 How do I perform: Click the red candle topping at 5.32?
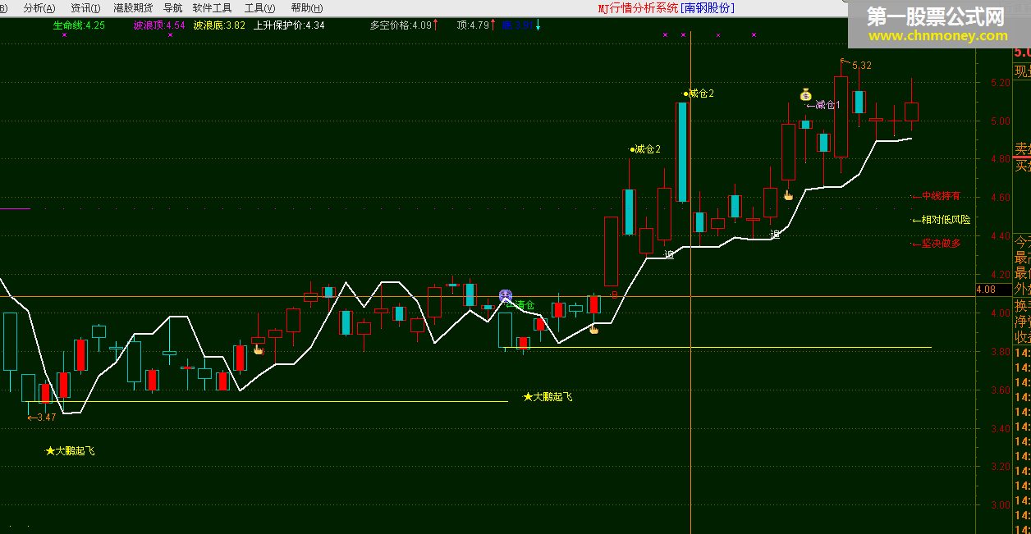(x=841, y=116)
